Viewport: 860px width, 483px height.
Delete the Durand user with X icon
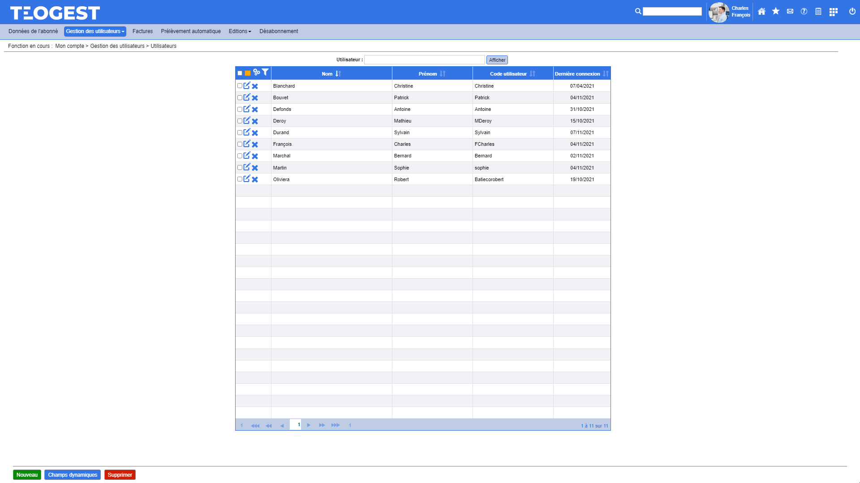pyautogui.click(x=255, y=133)
